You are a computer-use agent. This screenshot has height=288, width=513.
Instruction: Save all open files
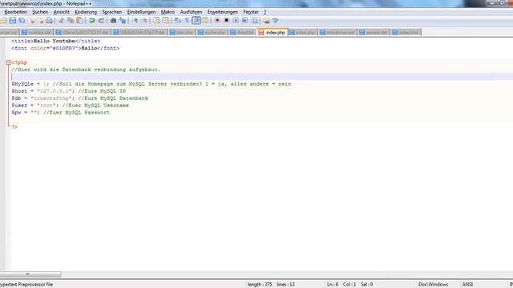pyautogui.click(x=22, y=21)
